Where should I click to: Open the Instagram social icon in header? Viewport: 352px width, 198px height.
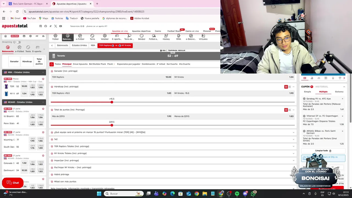click(40, 26)
